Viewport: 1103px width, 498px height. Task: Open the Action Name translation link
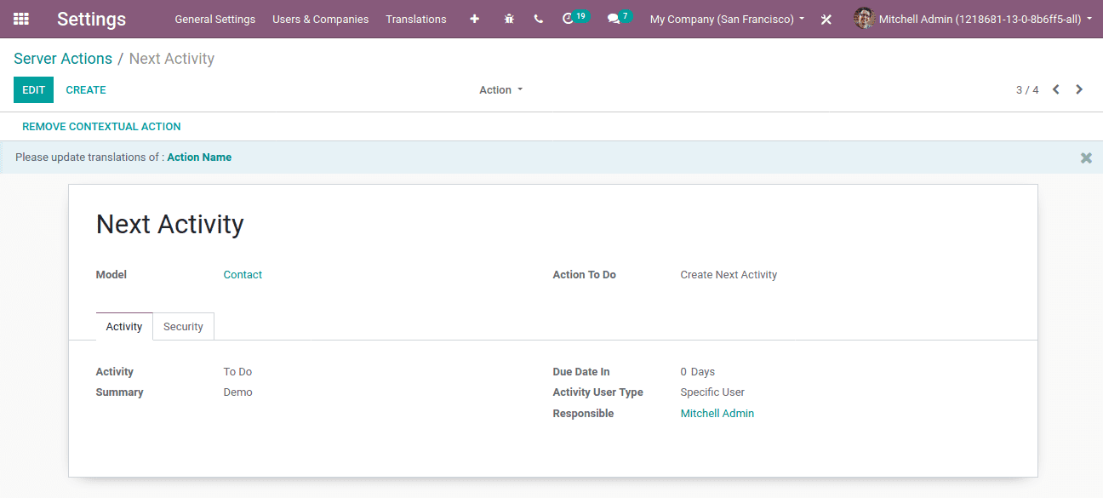199,157
